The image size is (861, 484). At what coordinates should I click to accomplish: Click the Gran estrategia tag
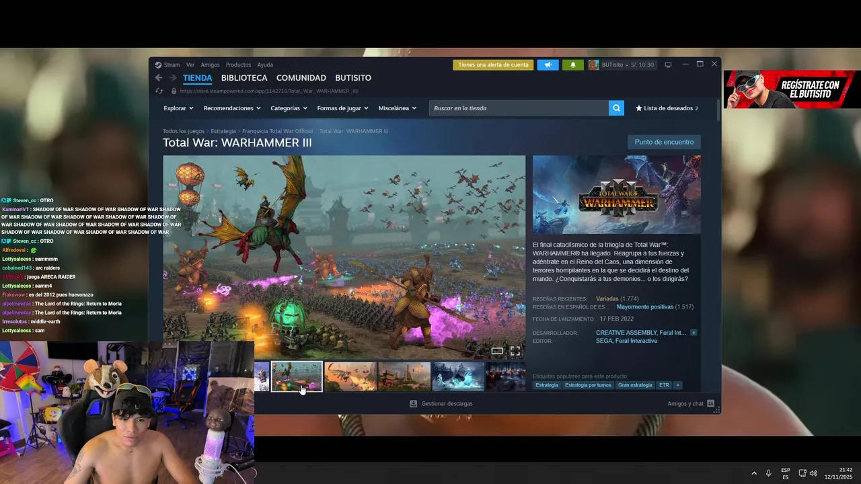click(x=635, y=385)
